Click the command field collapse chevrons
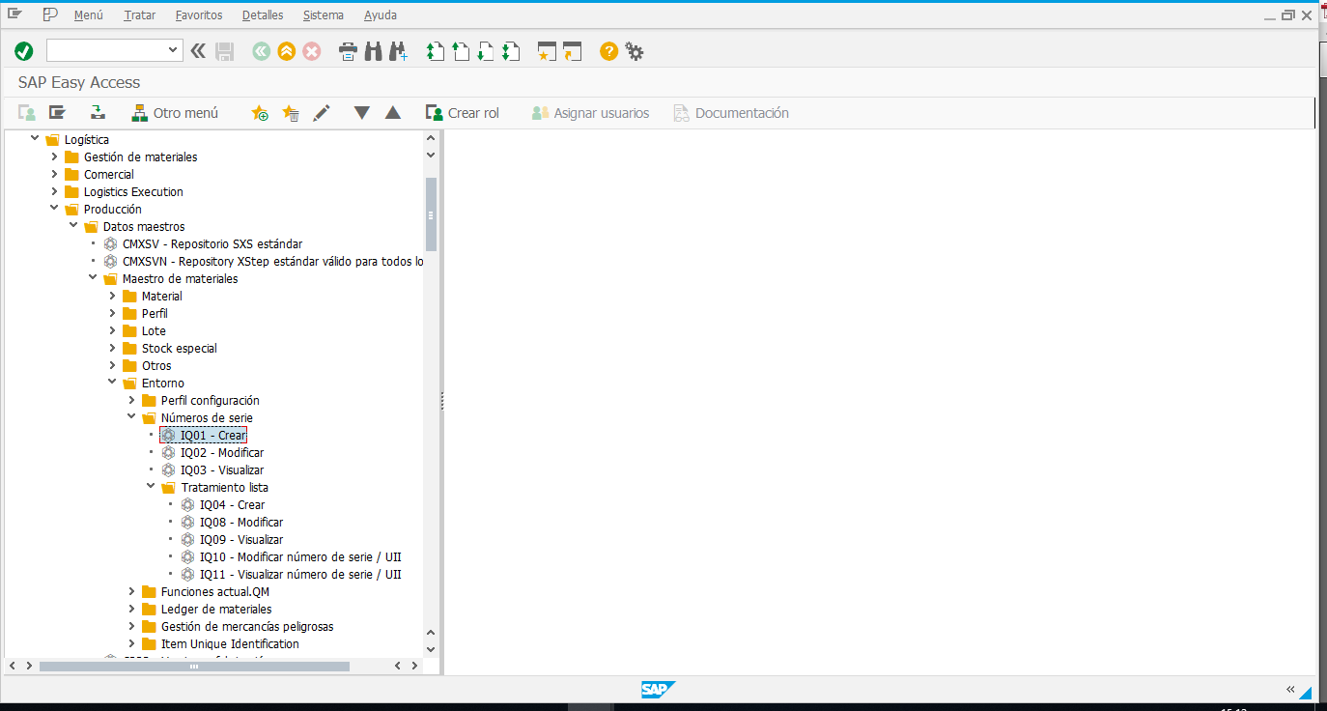The width and height of the screenshot is (1327, 711). pyautogui.click(x=198, y=51)
